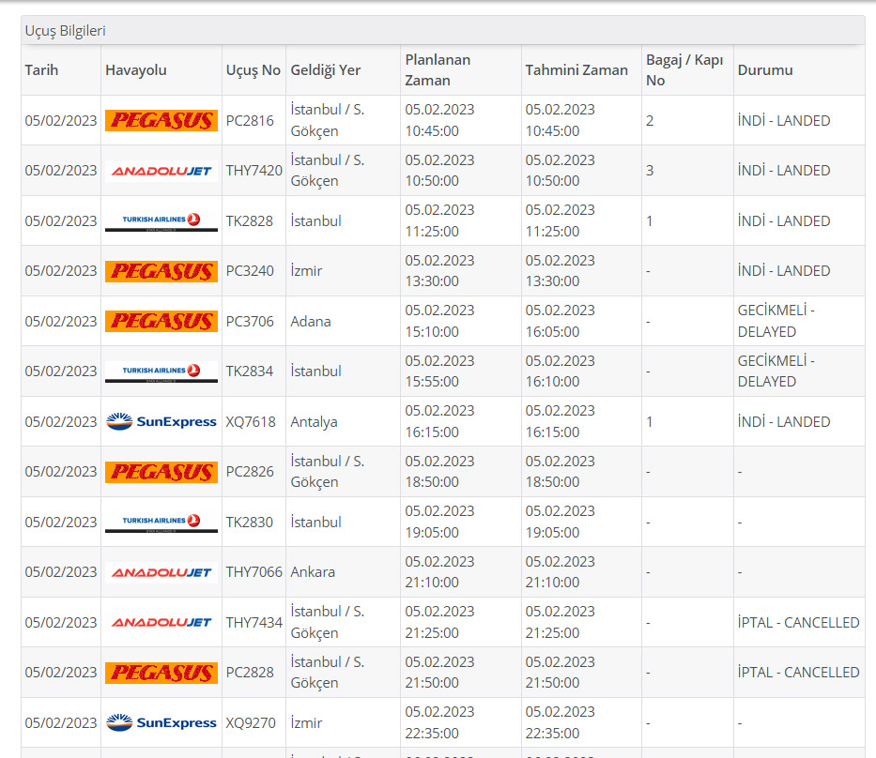Click the AnadoluJet logo for flight THY7434
The height and width of the screenshot is (758, 876).
pyautogui.click(x=161, y=623)
